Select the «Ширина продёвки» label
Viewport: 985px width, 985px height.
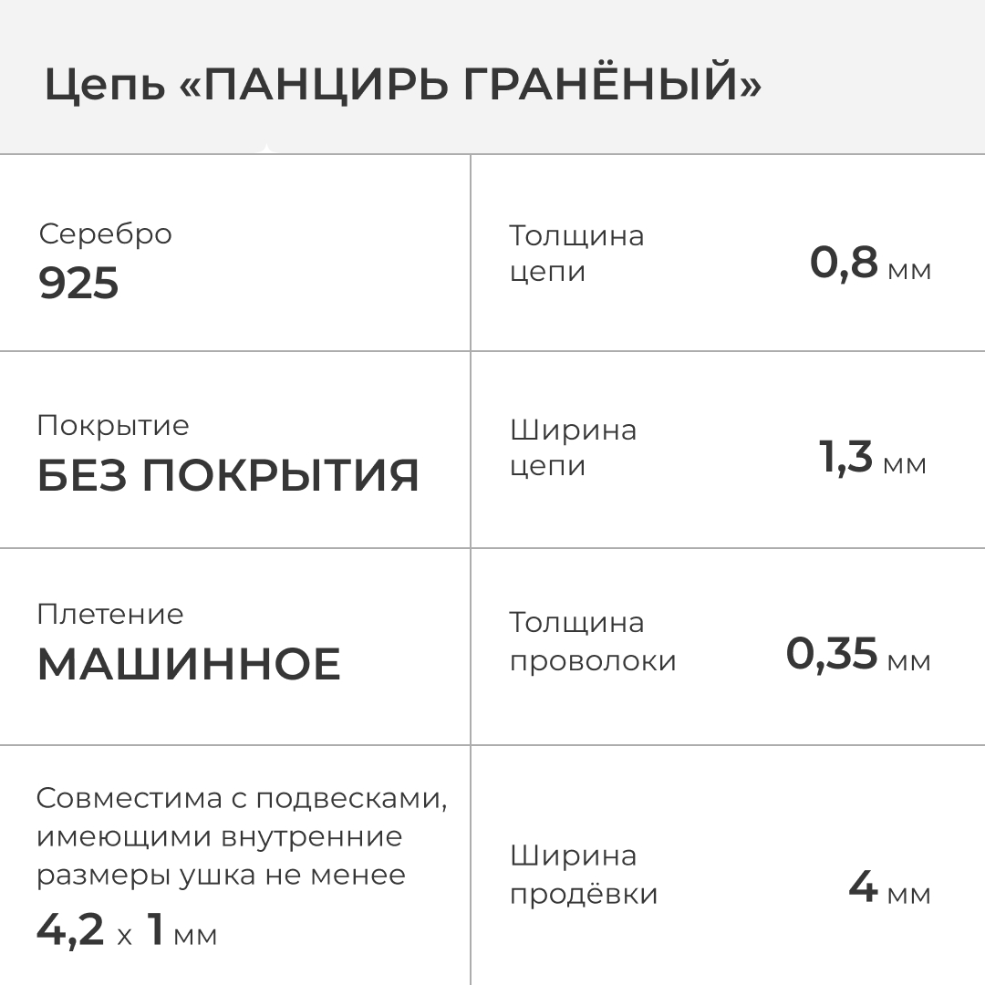583,875
